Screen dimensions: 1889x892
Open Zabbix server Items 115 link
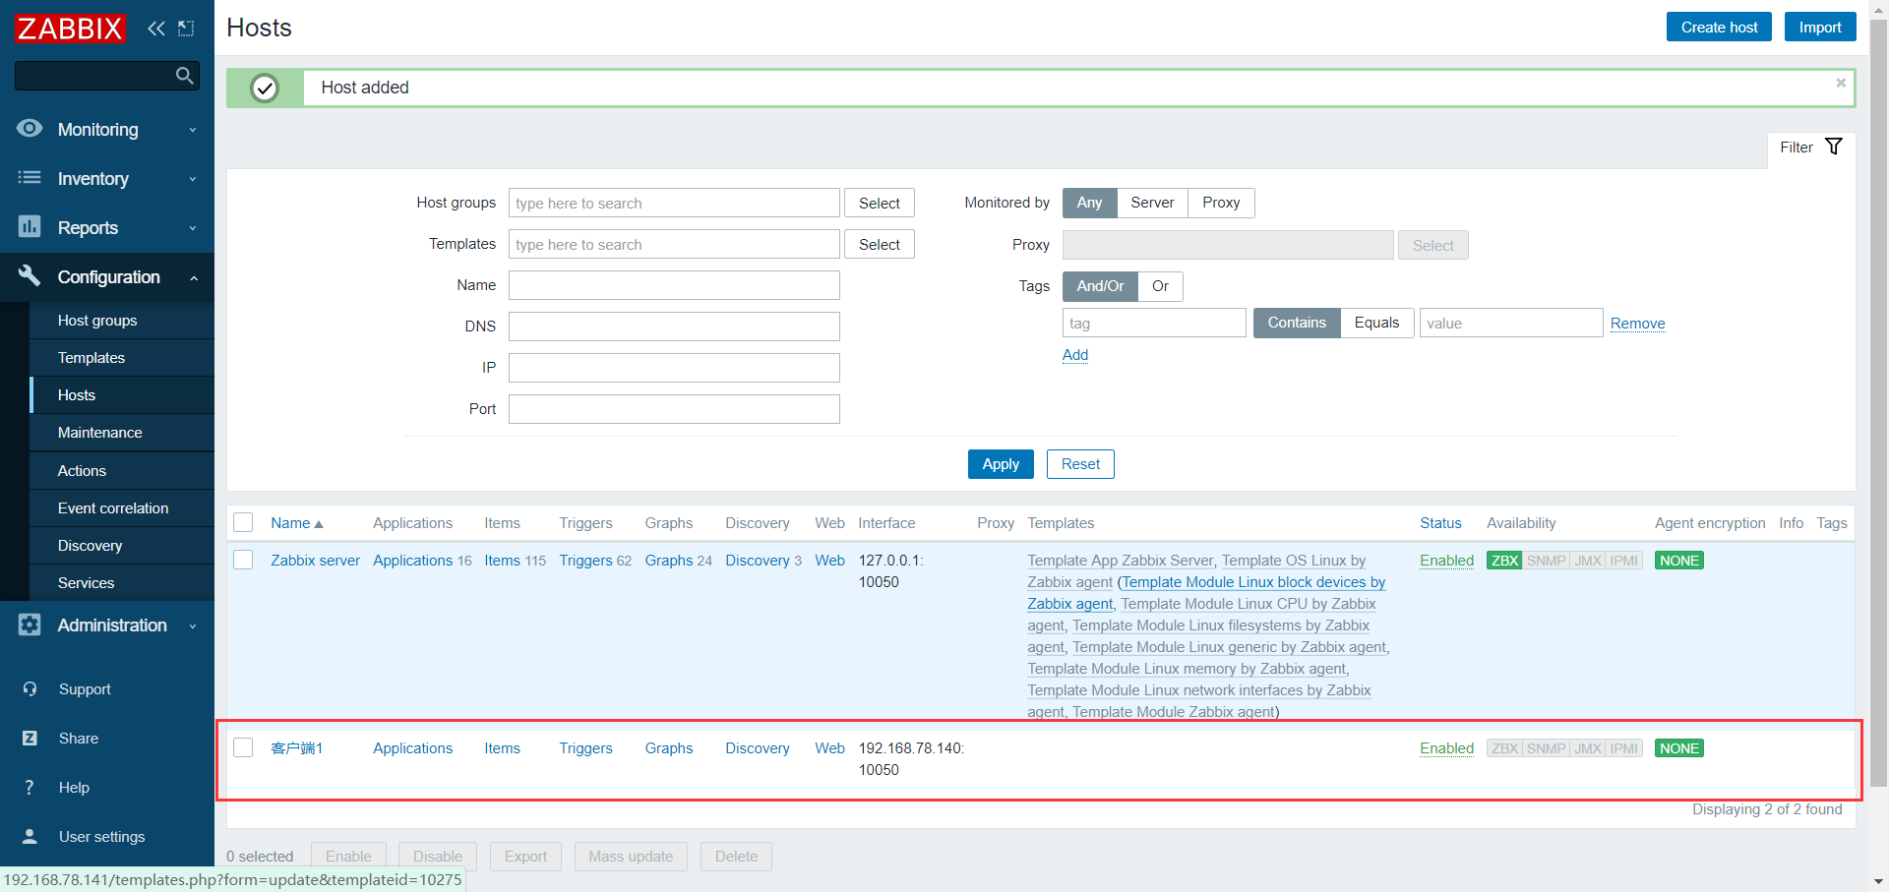(x=515, y=561)
